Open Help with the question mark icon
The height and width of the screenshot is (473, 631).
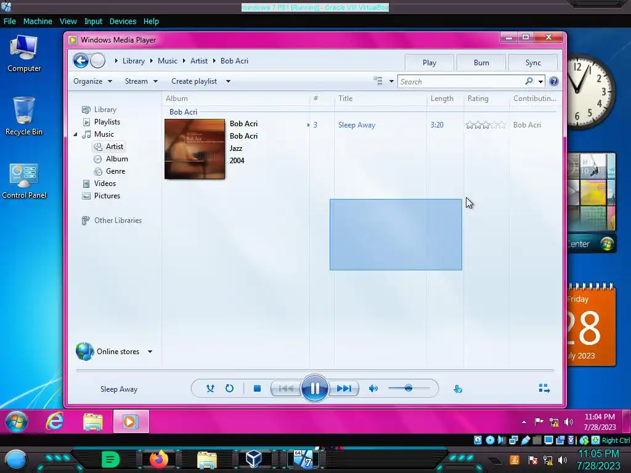554,81
